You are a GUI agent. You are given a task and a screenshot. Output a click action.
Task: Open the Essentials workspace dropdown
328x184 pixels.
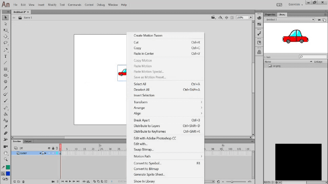click(x=296, y=5)
